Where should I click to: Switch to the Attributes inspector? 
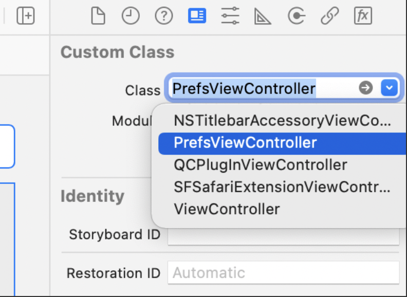(x=230, y=16)
